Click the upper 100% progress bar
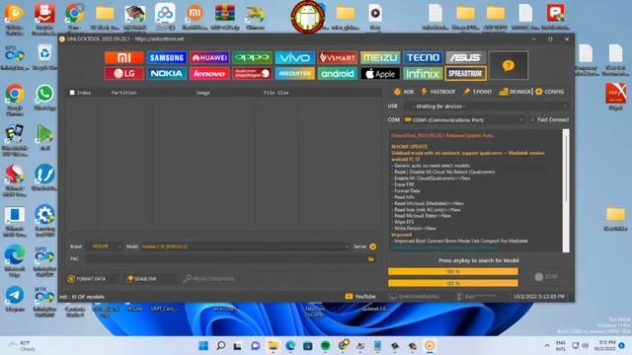This screenshot has height=355, width=632. [453, 272]
